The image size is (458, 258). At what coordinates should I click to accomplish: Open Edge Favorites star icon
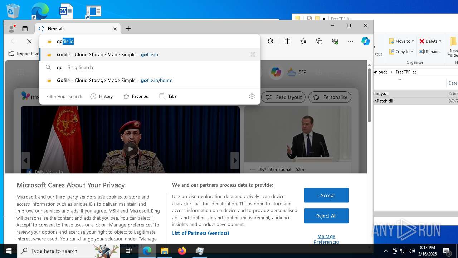tap(303, 41)
